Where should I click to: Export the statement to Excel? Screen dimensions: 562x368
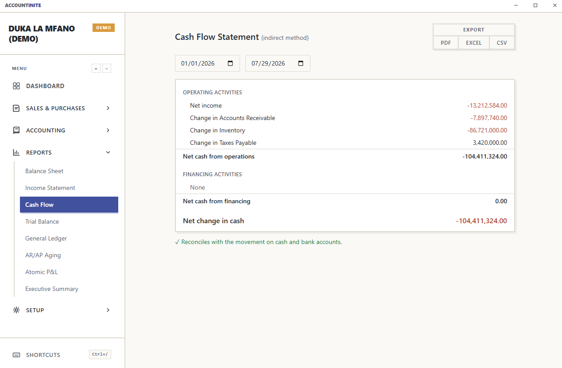pyautogui.click(x=474, y=43)
